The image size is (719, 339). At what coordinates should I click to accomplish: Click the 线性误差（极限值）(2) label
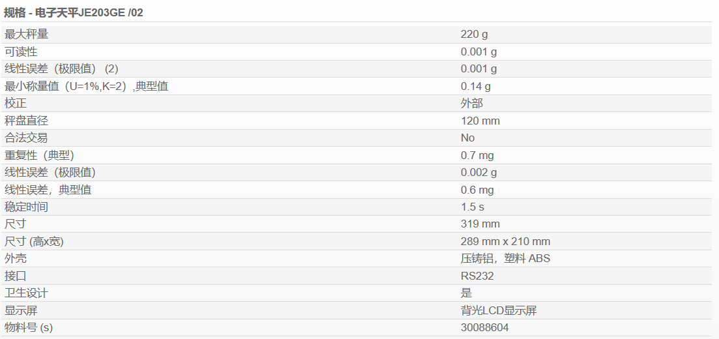tap(61, 69)
